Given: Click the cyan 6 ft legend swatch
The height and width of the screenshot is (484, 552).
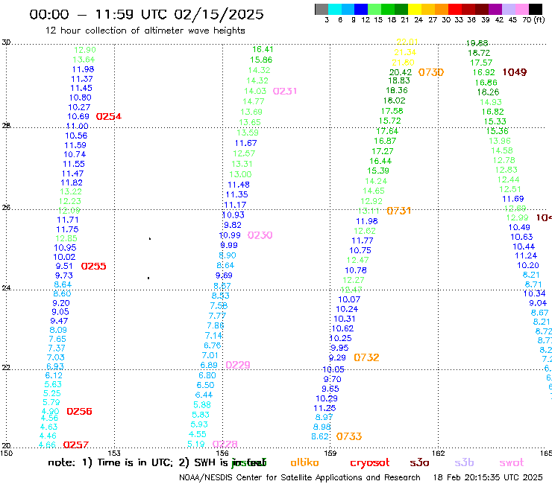Looking at the screenshot, I should point(335,9).
